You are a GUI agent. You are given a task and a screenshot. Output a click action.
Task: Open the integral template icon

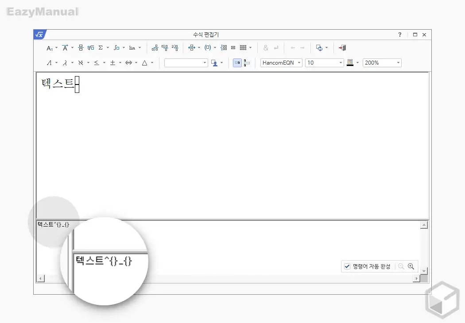pyautogui.click(x=116, y=48)
